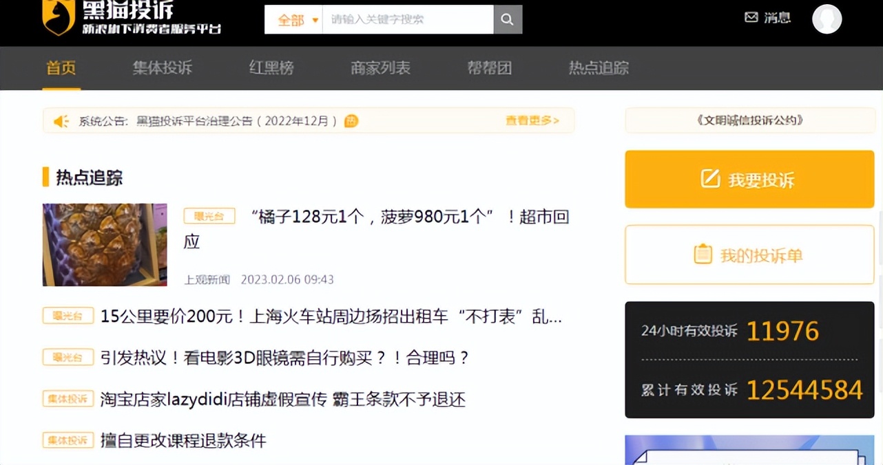Click the 曝光台 badge beside the taxi headline
Image resolution: width=883 pixels, height=465 pixels.
click(67, 316)
